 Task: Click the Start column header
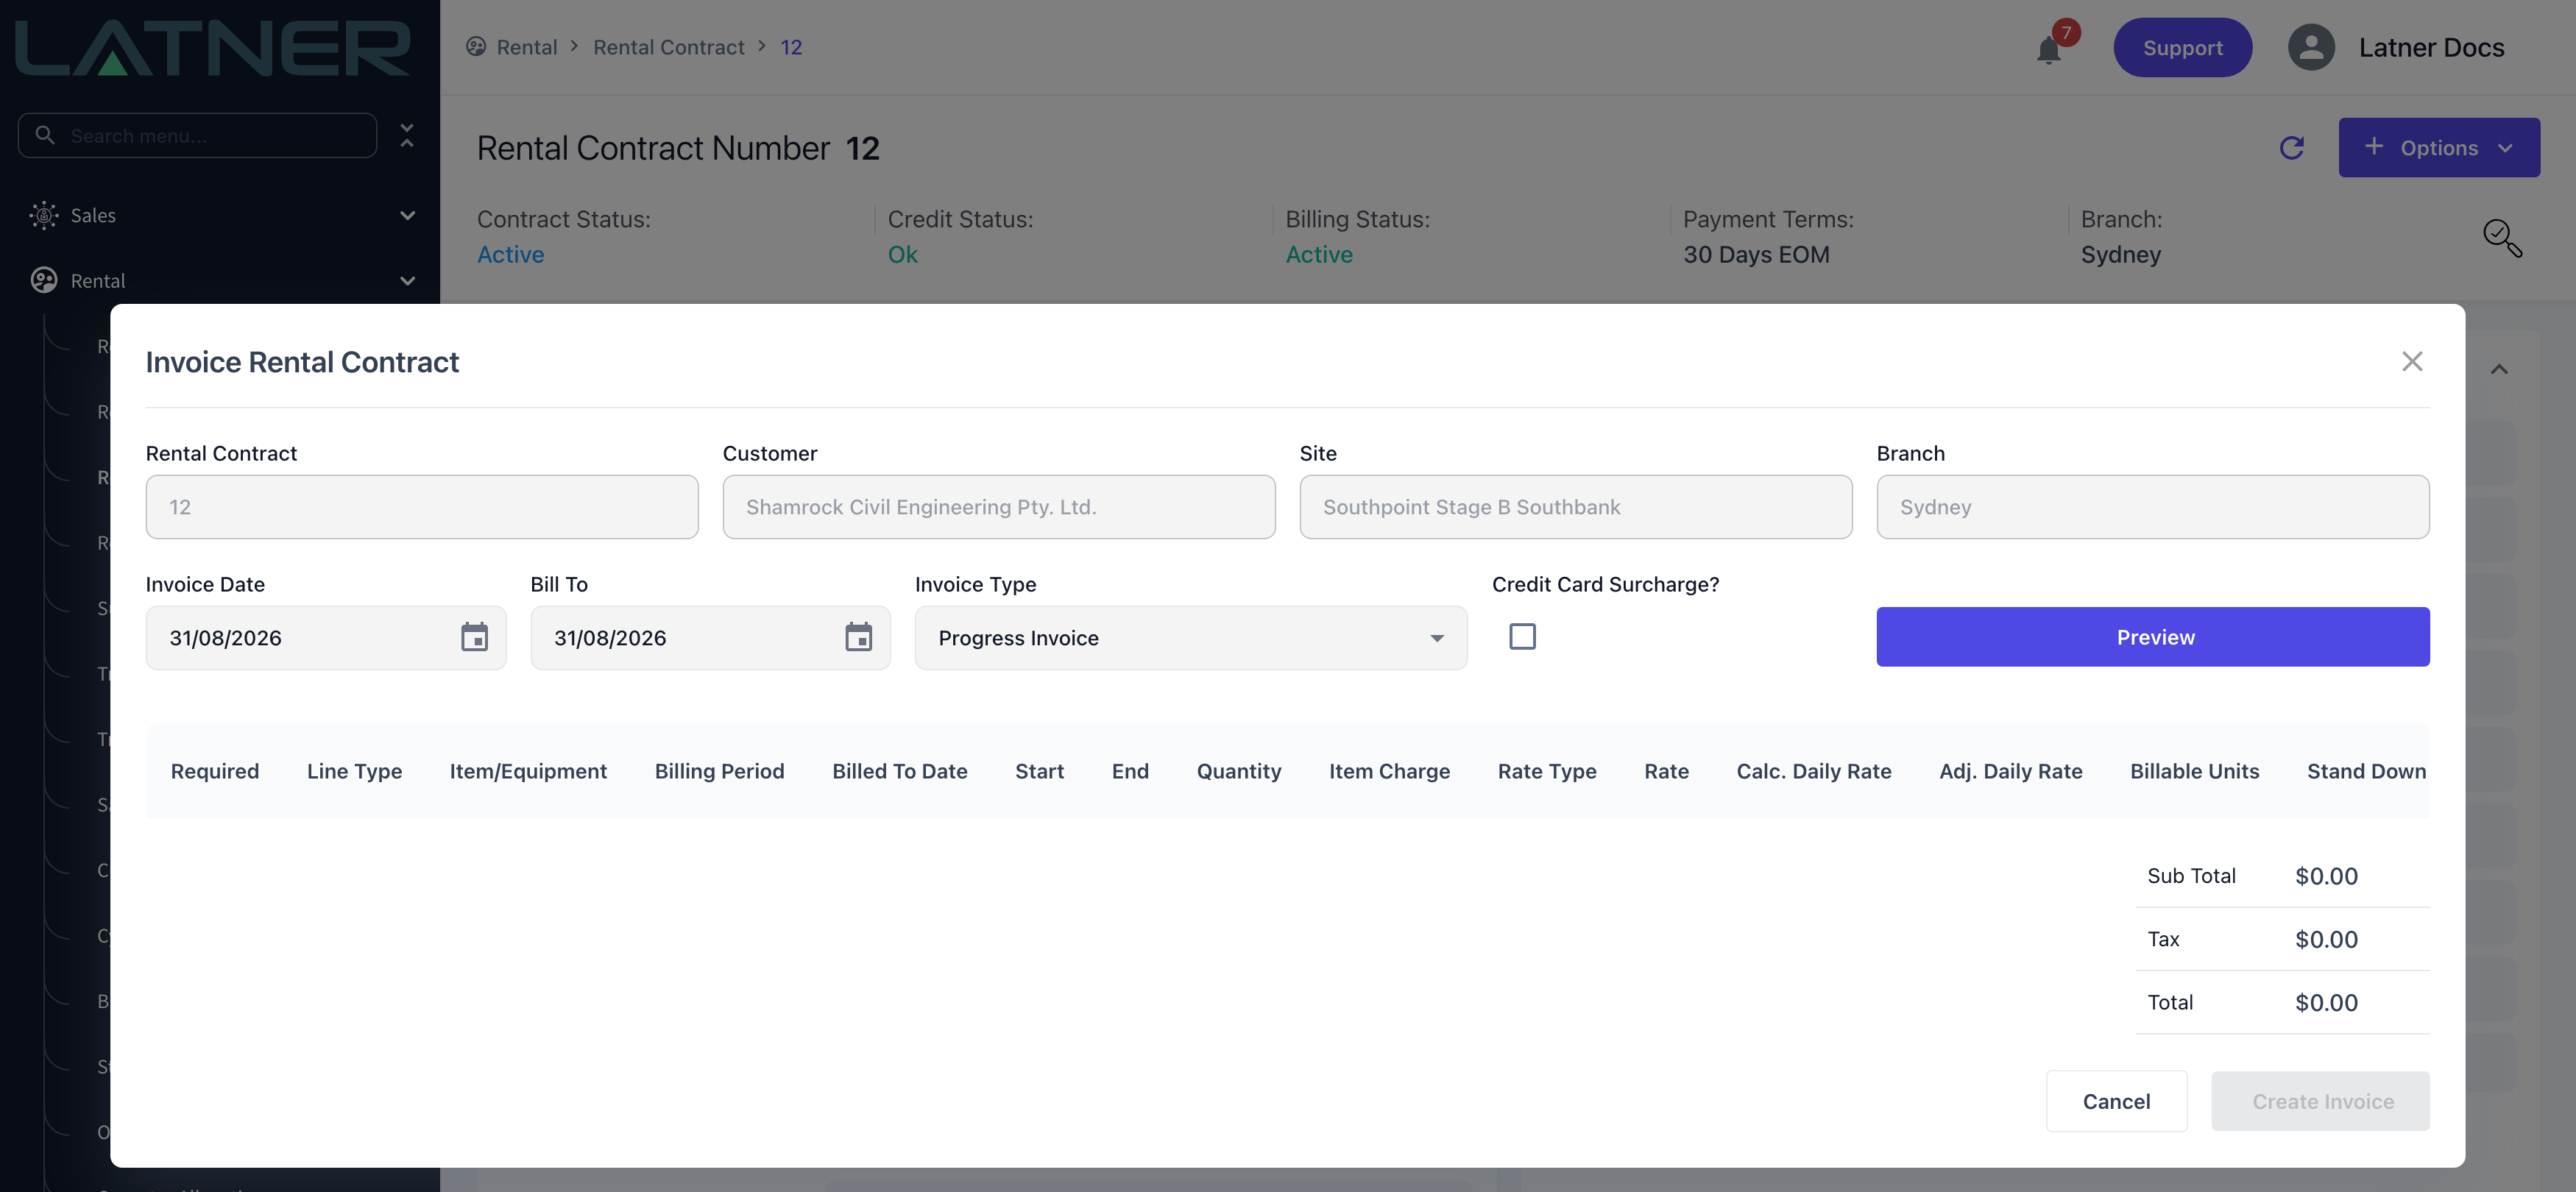[x=1039, y=771]
